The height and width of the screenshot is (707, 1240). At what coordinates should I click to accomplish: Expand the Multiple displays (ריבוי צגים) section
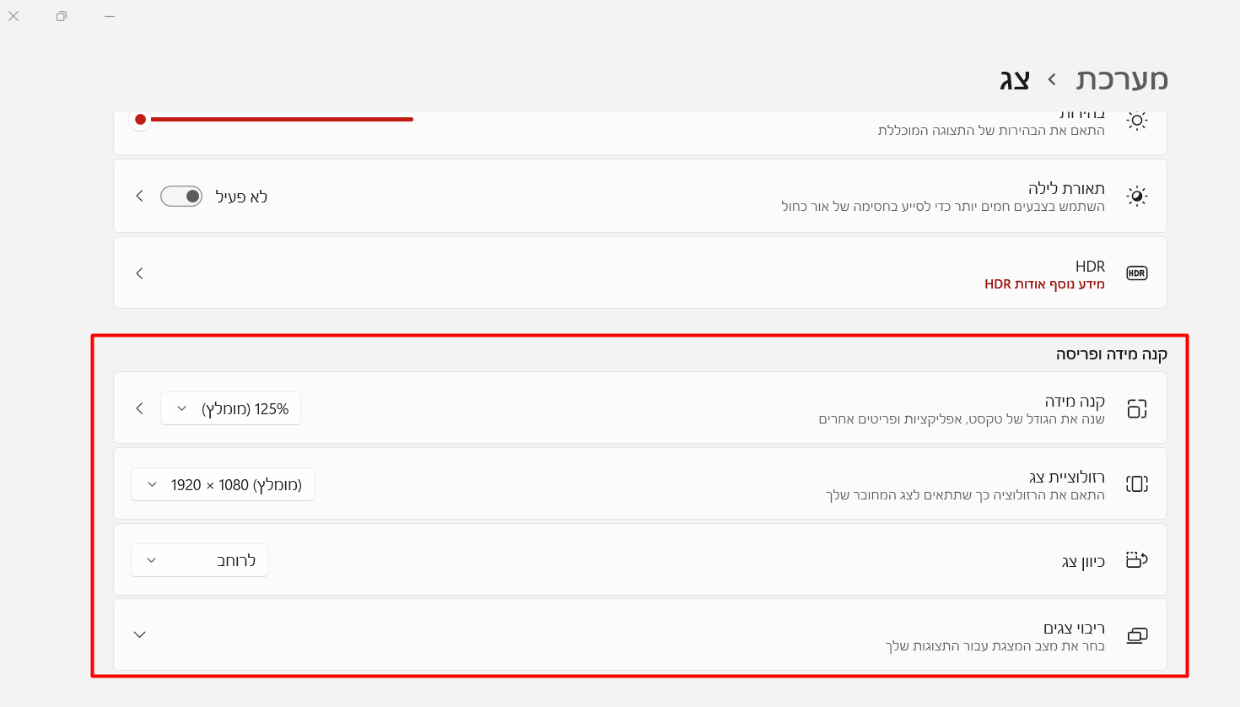pyautogui.click(x=140, y=634)
